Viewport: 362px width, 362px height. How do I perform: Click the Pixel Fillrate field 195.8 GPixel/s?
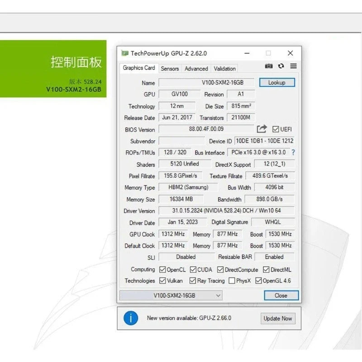180,176
